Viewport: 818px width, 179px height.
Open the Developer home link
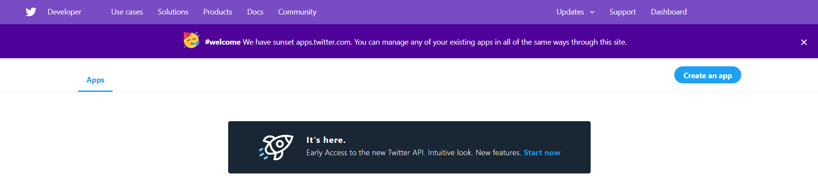[64, 12]
